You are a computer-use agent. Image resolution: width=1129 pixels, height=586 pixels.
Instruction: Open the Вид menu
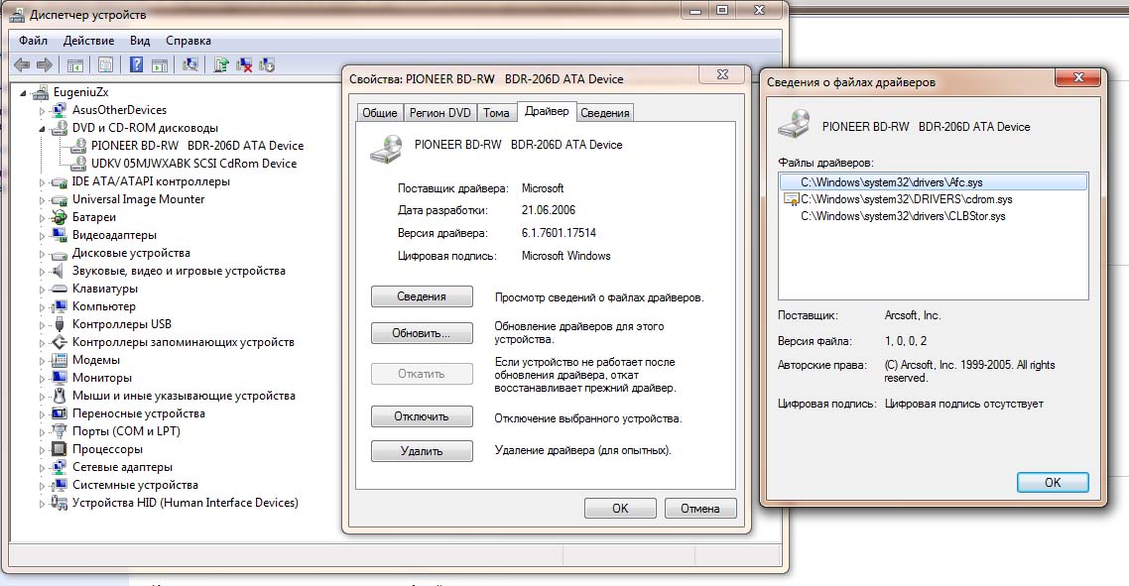click(x=140, y=41)
